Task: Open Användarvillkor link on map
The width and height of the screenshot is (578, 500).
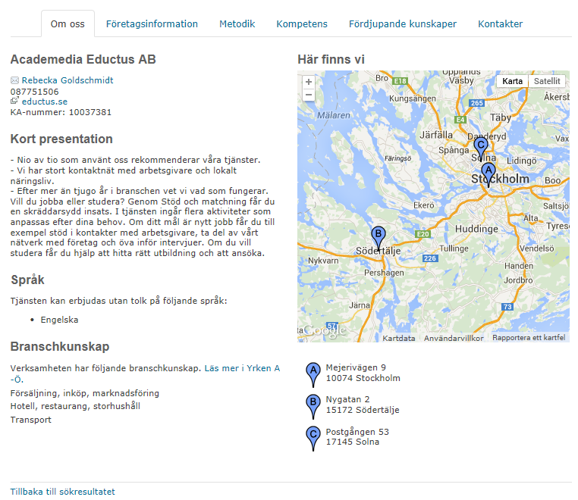Action: pos(454,338)
